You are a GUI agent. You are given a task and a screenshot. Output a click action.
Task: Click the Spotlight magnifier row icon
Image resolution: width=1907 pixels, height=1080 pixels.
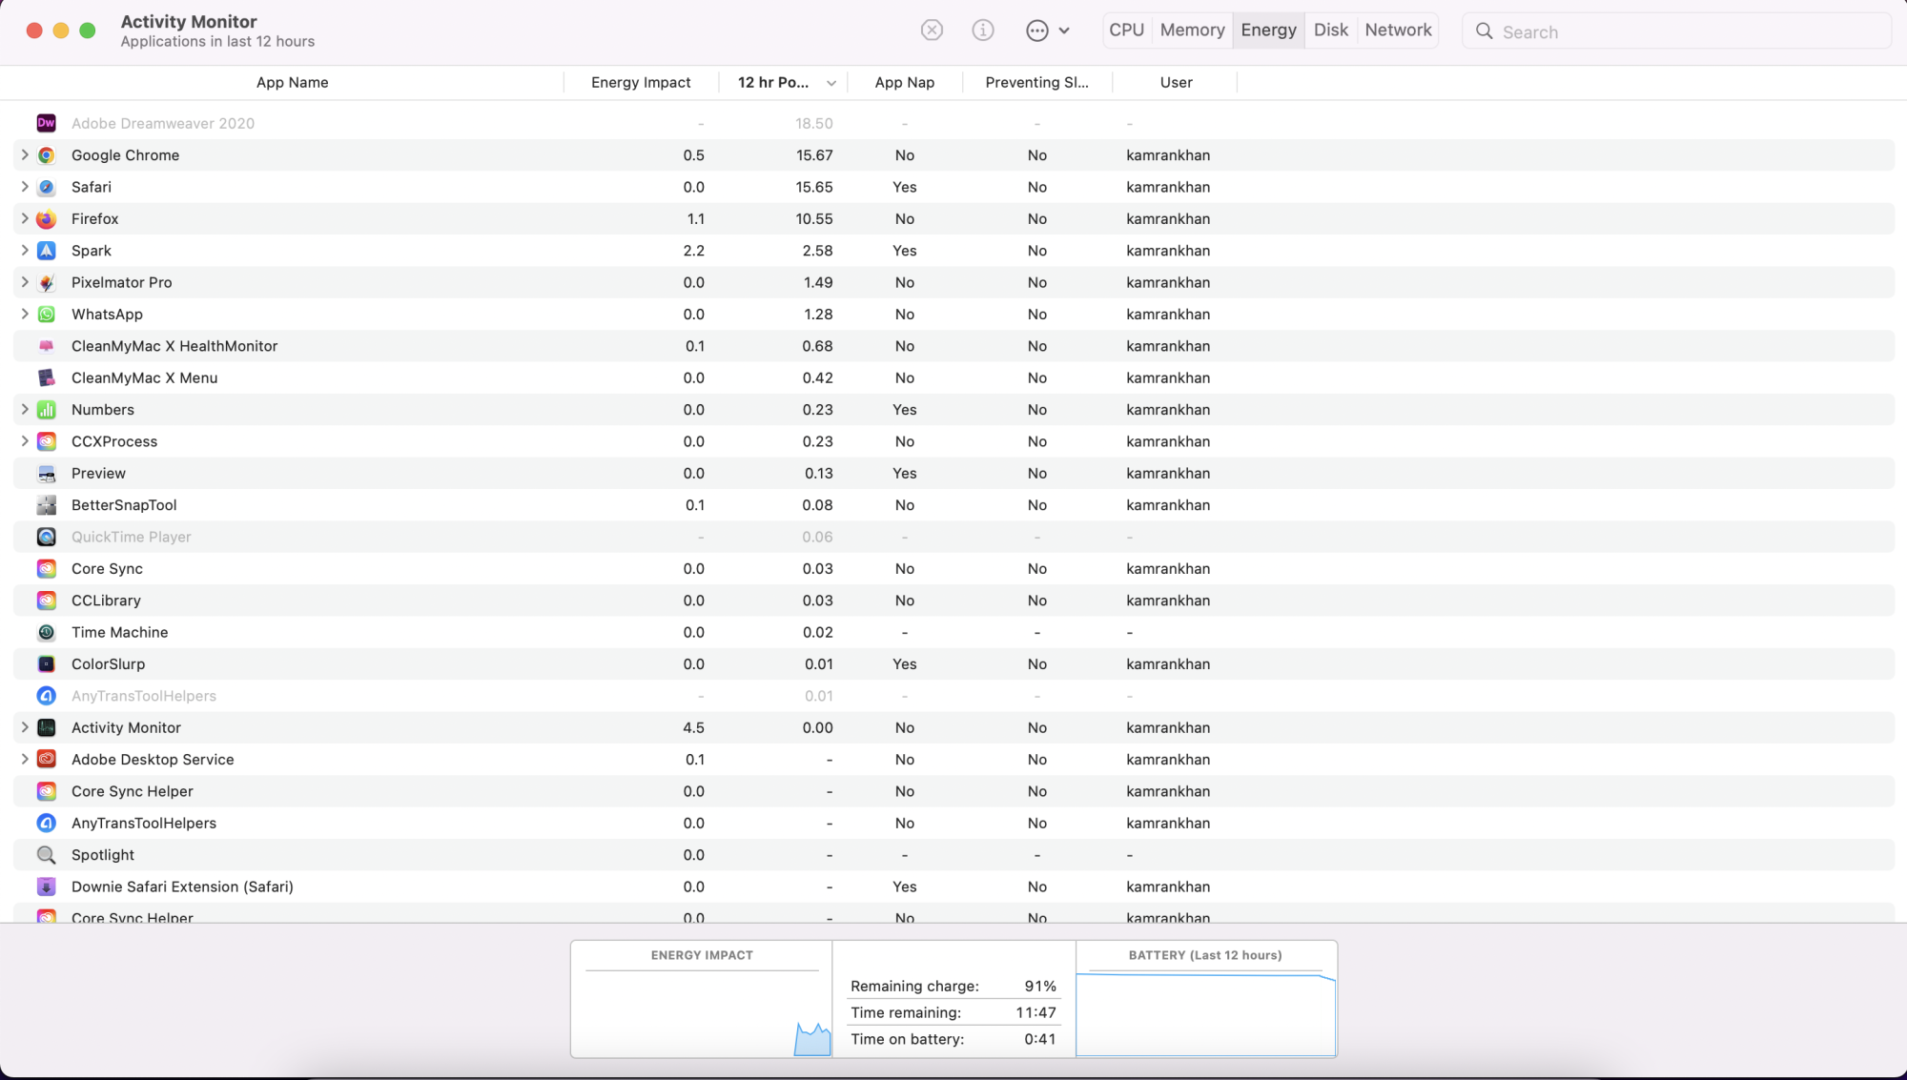pos(46,855)
